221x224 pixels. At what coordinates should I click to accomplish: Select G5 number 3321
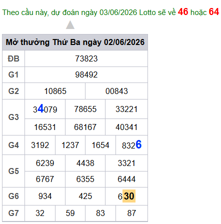pos(126,163)
